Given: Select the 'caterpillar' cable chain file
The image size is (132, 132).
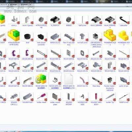Looking at the screenshot, I should (124, 20).
